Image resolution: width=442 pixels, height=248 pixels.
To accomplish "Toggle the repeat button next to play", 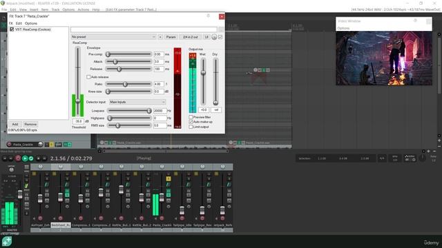I will (x=31, y=158).
